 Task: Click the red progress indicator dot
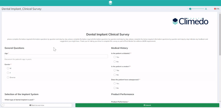215,9
